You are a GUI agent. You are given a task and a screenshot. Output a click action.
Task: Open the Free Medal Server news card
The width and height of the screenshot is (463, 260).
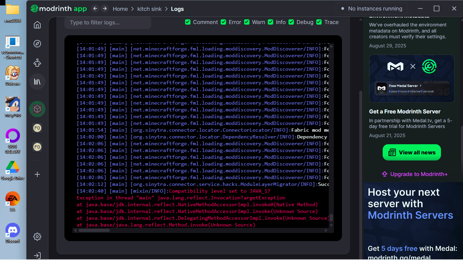click(412, 79)
